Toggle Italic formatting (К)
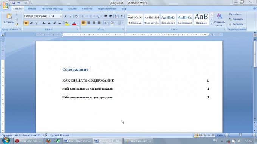 pos(31,23)
